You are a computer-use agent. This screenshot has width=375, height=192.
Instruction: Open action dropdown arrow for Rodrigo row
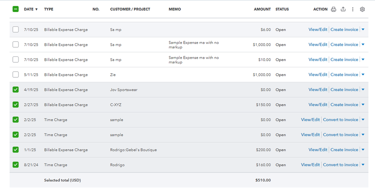pos(363,165)
